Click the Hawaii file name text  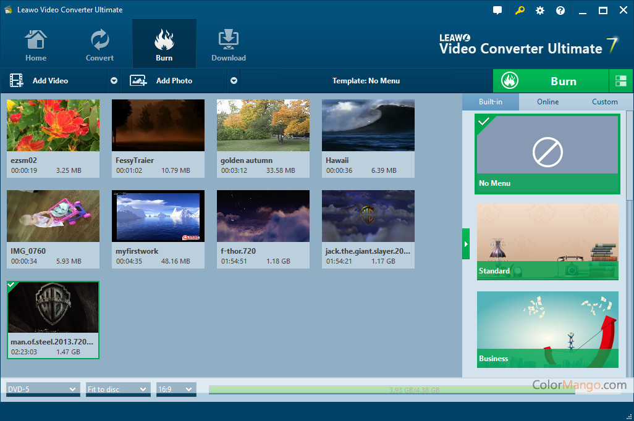(x=337, y=160)
